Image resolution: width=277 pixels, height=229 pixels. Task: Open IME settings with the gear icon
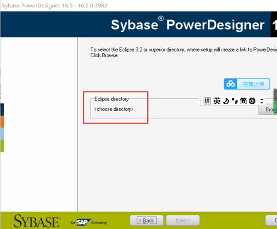(252, 101)
